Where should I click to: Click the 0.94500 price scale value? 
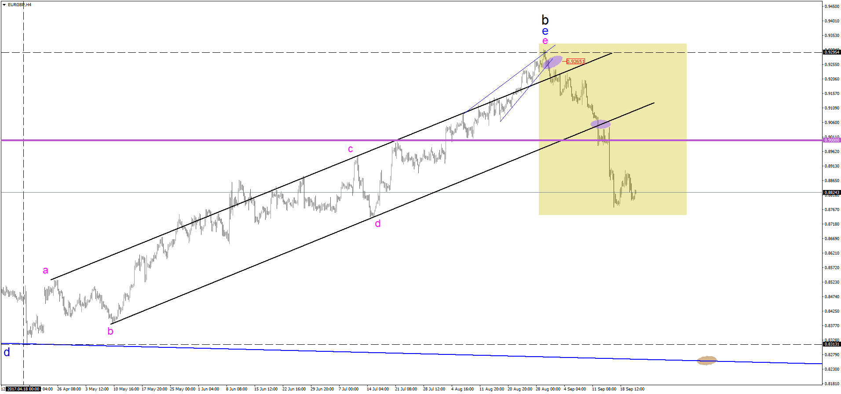[x=832, y=6]
